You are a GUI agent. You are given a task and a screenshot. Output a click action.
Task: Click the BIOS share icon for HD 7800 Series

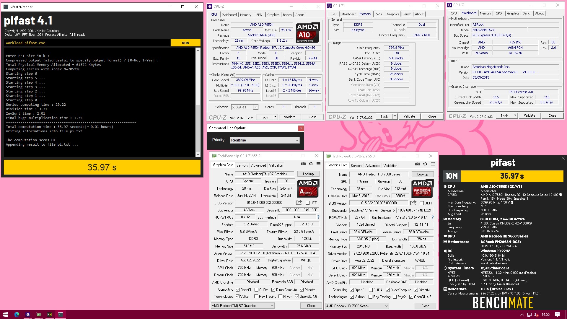pyautogui.click(x=413, y=203)
